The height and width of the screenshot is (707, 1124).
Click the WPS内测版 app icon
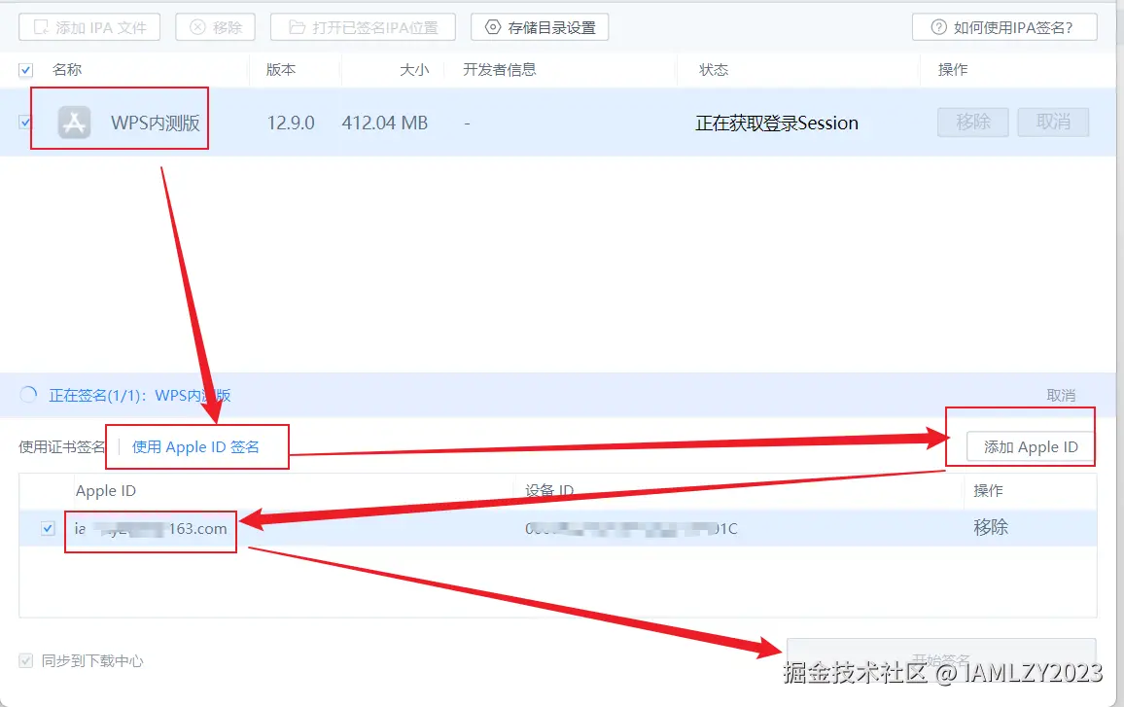click(75, 123)
